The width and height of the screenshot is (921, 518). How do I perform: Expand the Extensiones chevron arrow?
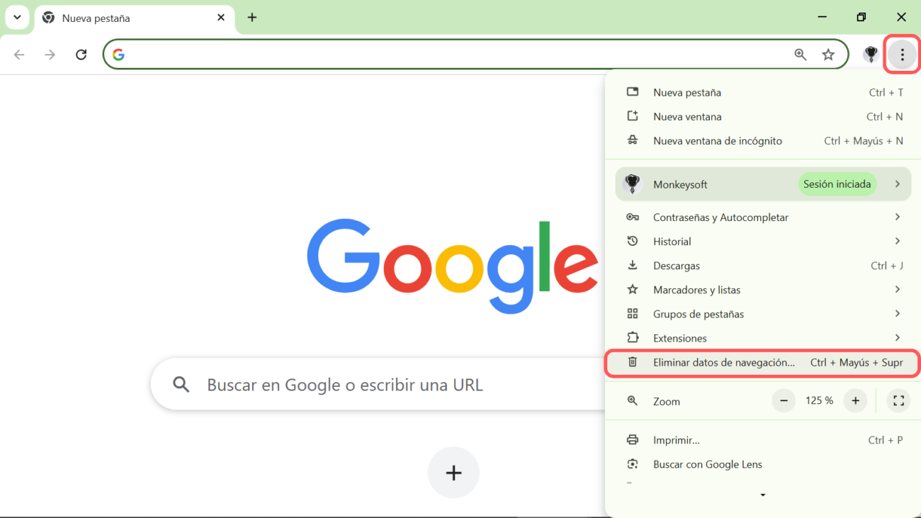(x=898, y=337)
